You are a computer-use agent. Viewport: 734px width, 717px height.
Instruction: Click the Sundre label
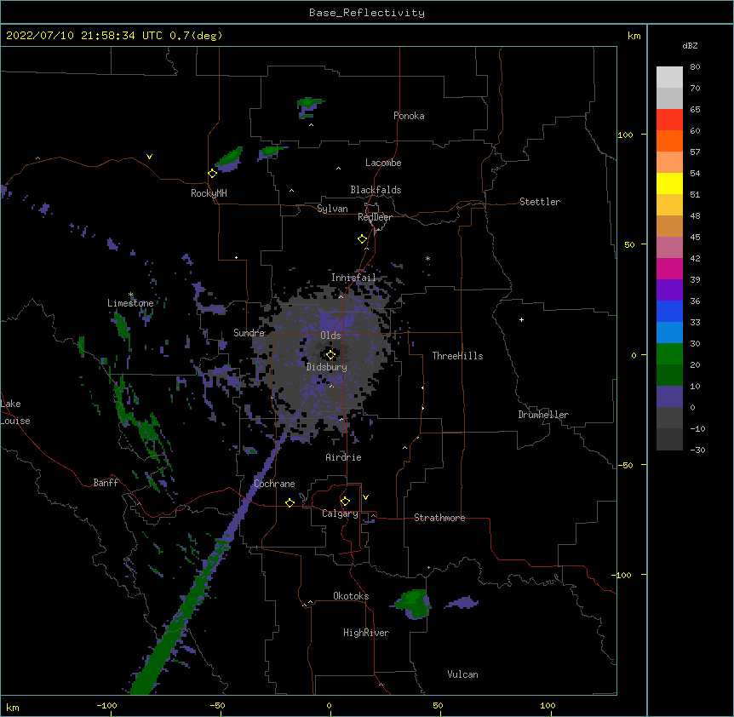point(249,333)
